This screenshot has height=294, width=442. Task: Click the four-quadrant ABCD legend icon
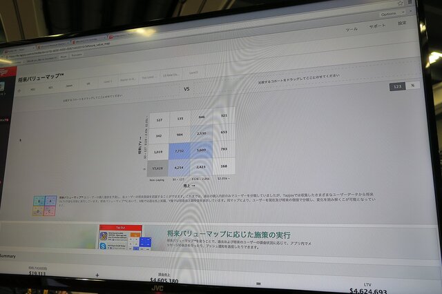[44, 206]
